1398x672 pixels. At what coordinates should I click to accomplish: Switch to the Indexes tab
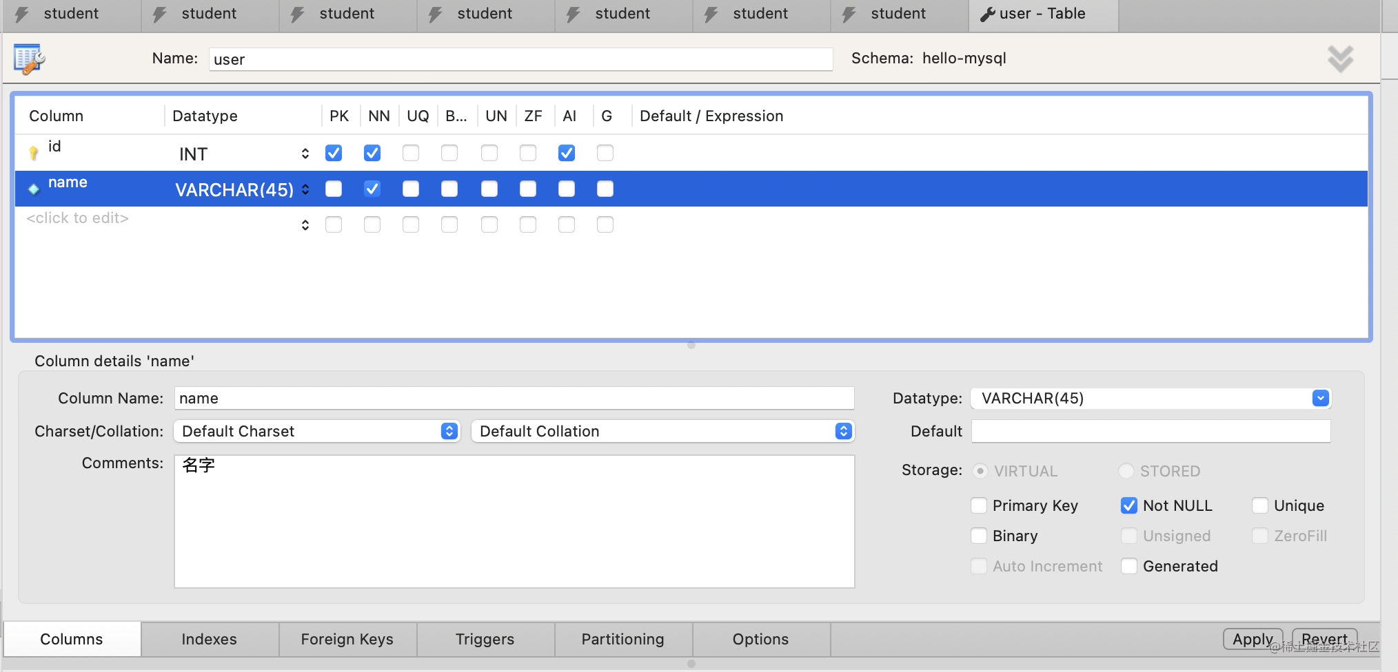point(210,639)
